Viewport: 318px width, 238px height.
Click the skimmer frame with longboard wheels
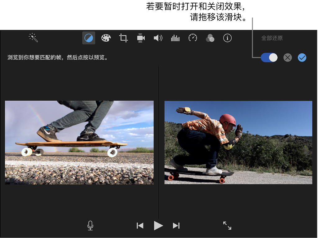pyautogui.click(x=79, y=142)
